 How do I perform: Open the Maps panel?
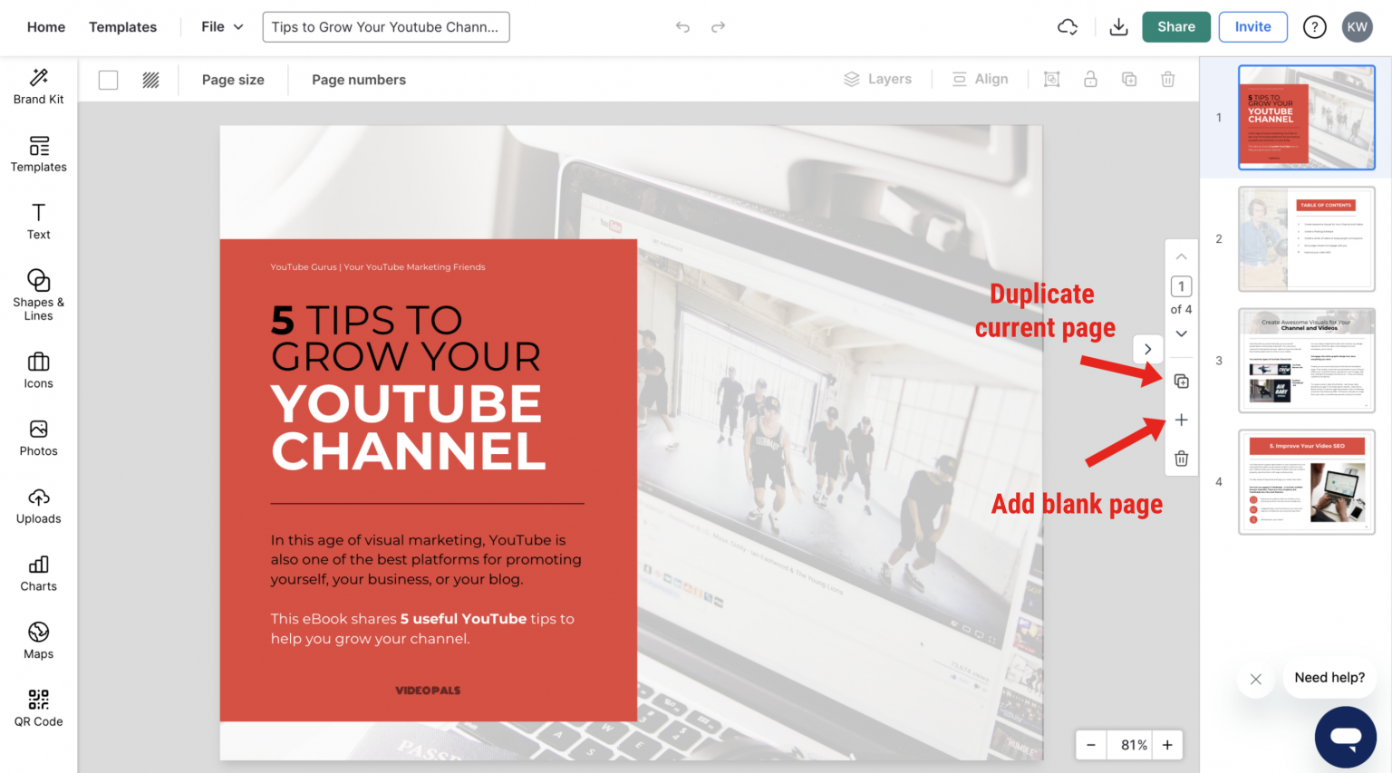[38, 641]
